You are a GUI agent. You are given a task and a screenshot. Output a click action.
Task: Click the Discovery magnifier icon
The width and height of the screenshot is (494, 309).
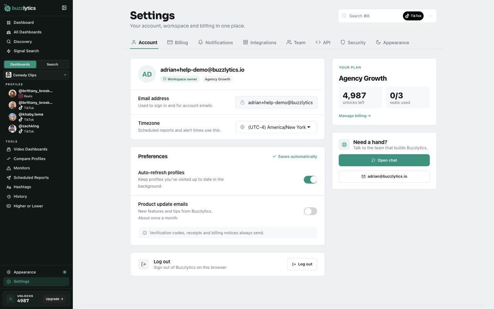(8, 41)
